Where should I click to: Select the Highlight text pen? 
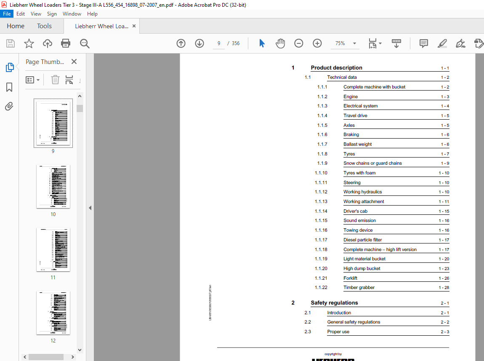click(442, 43)
